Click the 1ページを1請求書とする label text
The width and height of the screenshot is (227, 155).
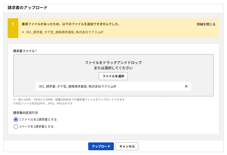click(x=36, y=127)
